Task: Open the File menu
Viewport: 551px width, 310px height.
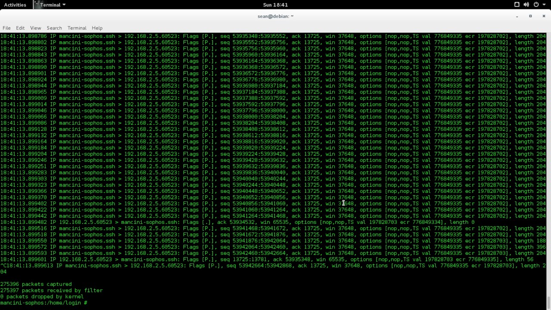Action: click(6, 28)
